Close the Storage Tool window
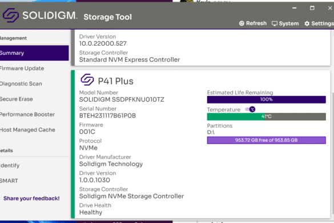The image size is (334, 223). (330, 8)
